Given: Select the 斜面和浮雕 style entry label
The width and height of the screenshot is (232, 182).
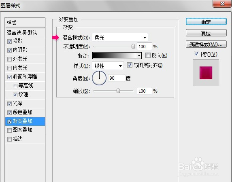Looking at the screenshot, I should [25, 76].
